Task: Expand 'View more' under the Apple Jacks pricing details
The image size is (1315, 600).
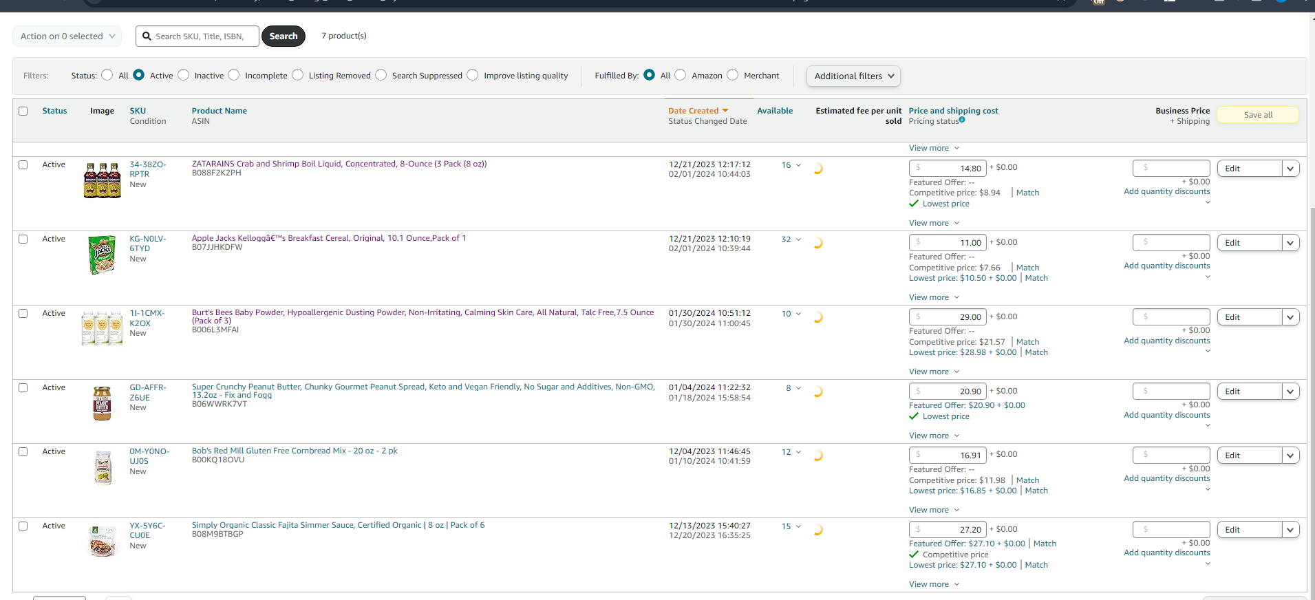Action: (x=934, y=297)
